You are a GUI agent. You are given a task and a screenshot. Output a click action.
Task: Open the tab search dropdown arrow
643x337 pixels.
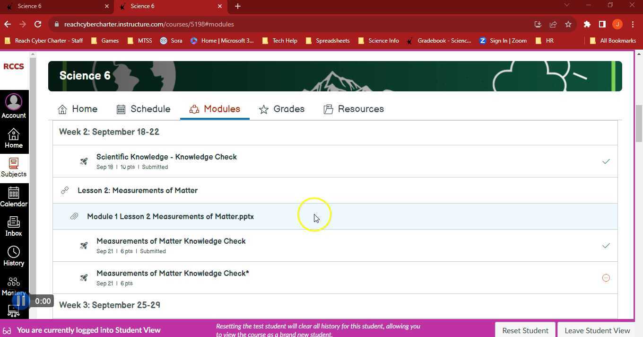click(567, 6)
